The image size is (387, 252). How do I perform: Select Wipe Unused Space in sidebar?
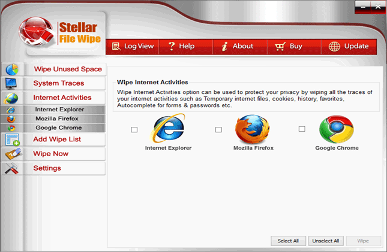(54, 69)
